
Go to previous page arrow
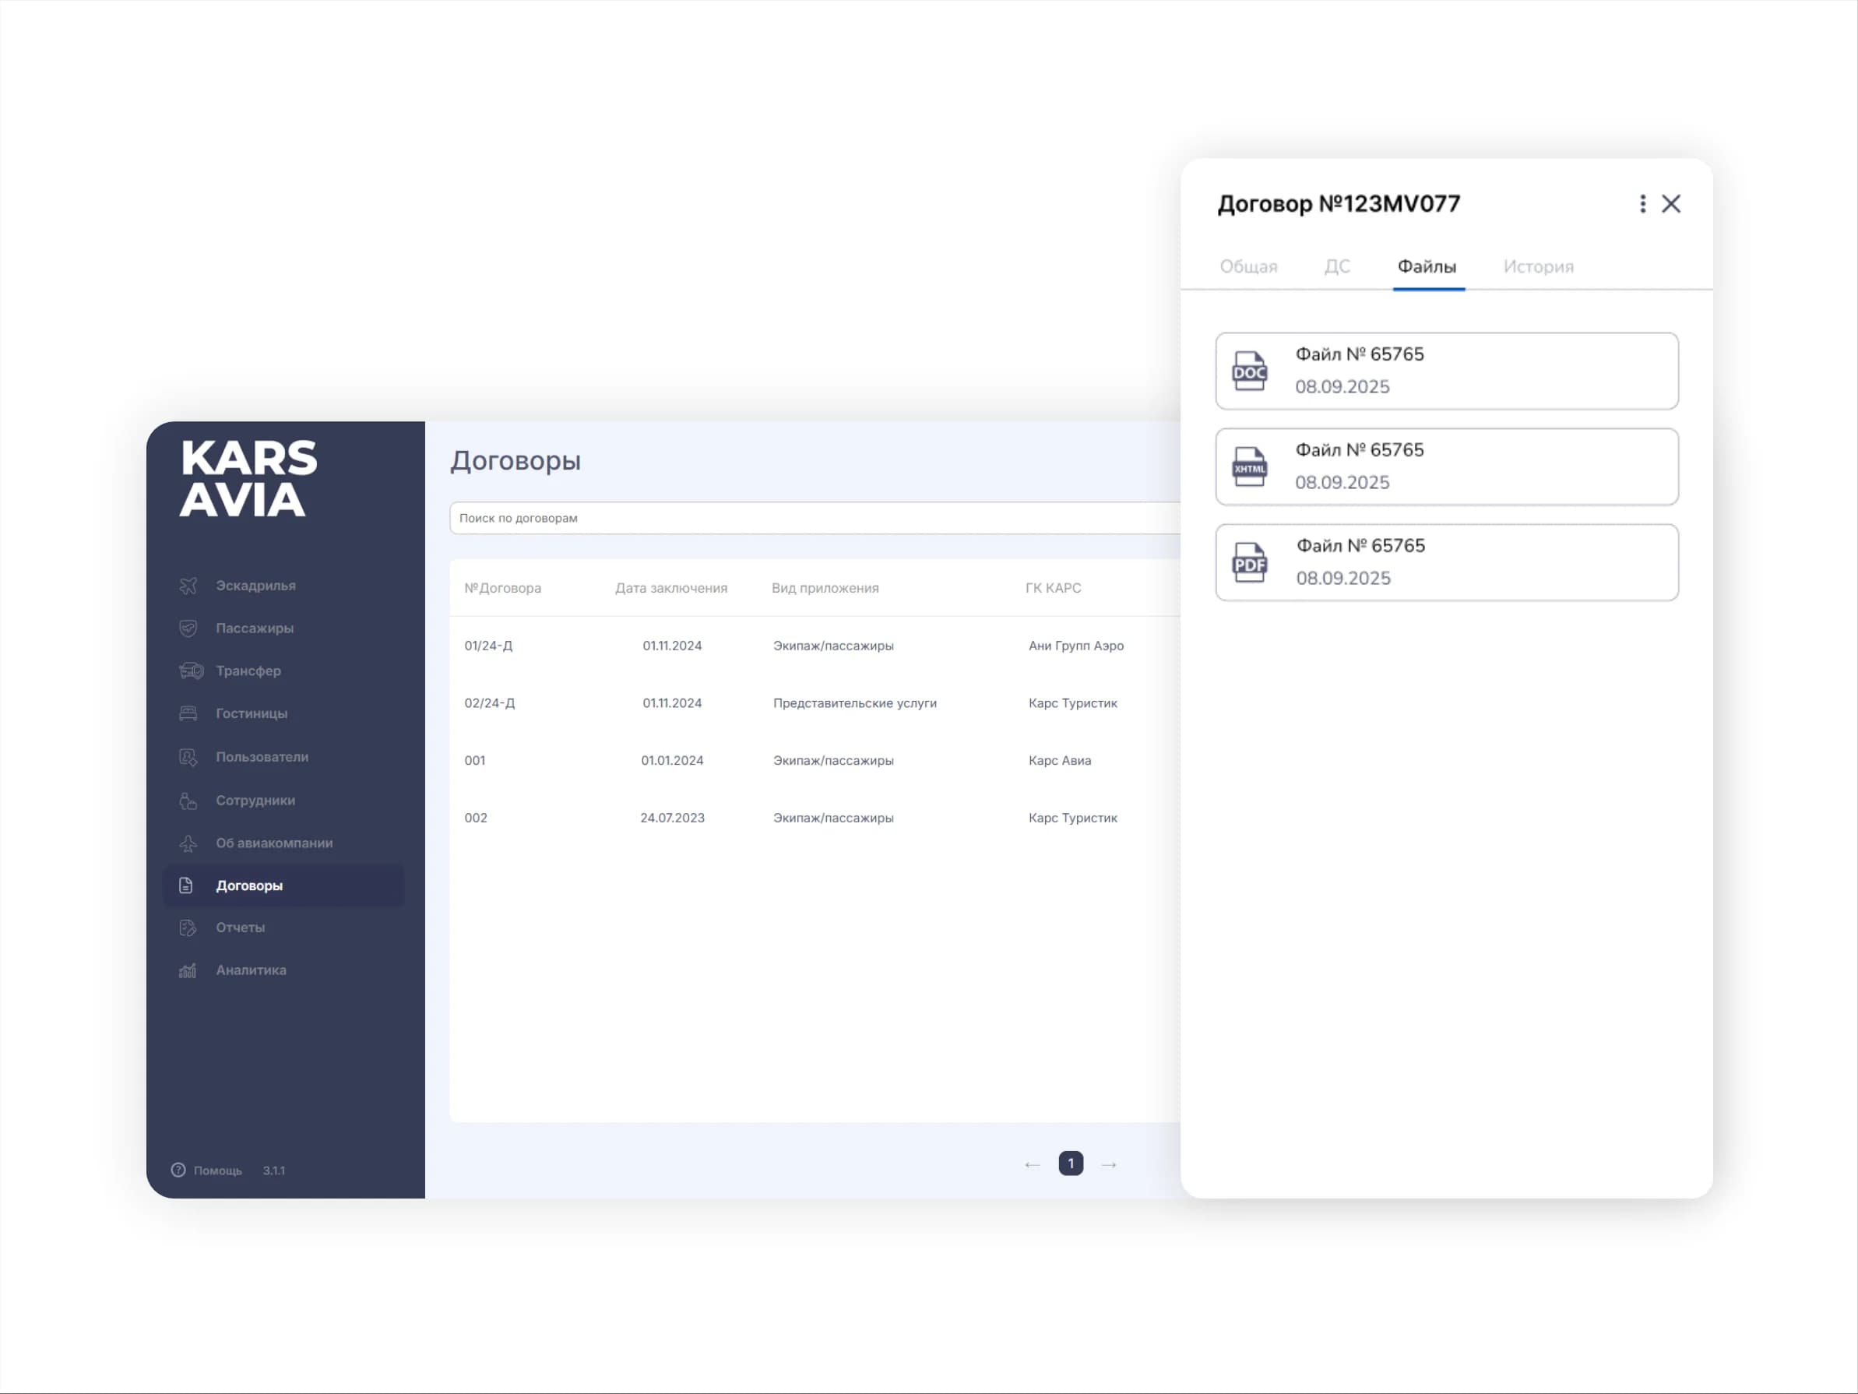tap(1033, 1164)
